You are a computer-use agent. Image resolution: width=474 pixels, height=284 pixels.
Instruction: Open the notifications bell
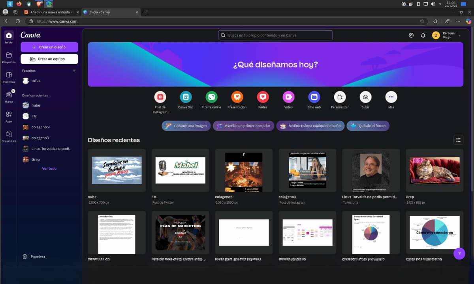(x=423, y=35)
